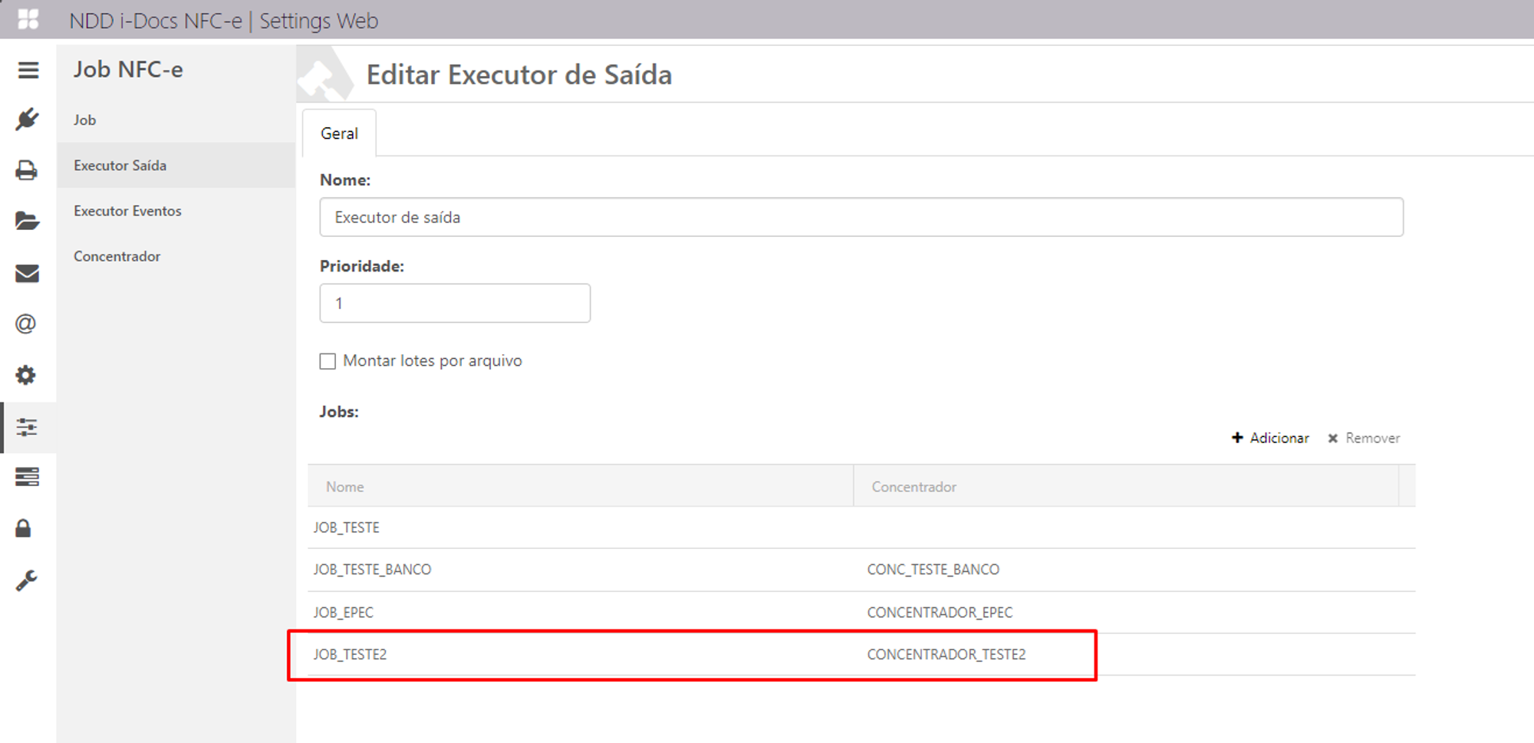Open the Job sidebar entry
The width and height of the screenshot is (1534, 743).
coord(84,120)
